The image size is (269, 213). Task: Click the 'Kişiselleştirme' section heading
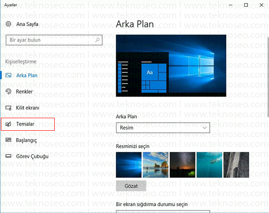click(x=21, y=62)
